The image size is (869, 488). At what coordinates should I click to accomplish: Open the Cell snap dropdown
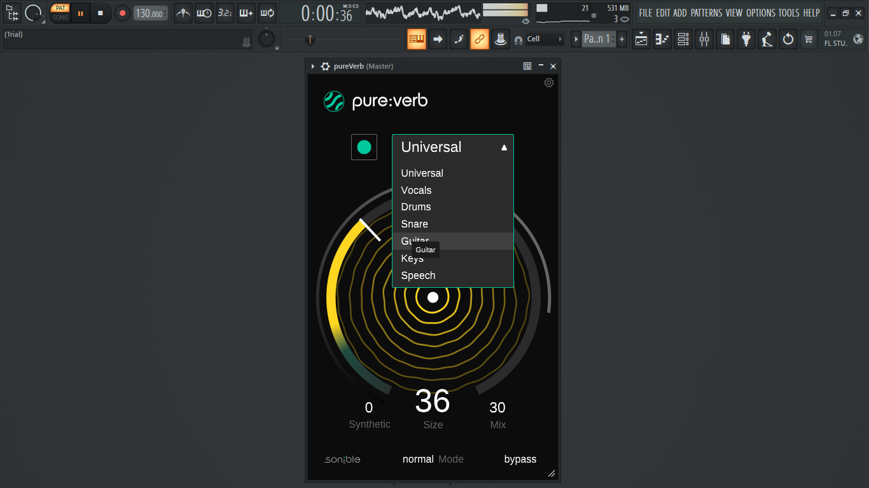click(x=545, y=39)
